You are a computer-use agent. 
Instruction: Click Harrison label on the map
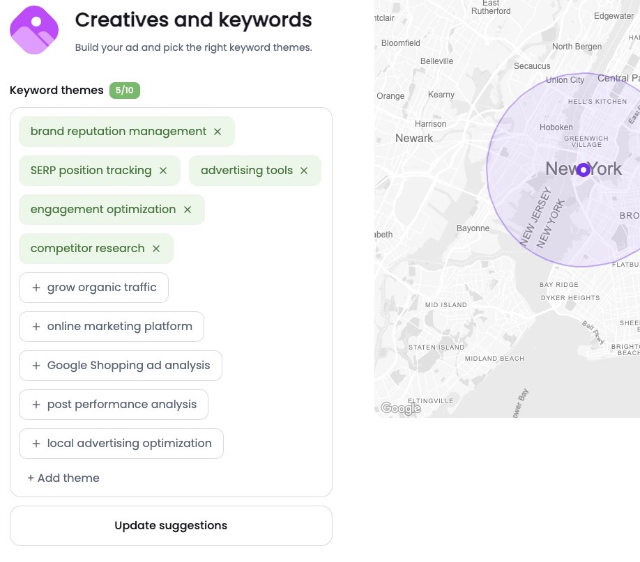[430, 124]
